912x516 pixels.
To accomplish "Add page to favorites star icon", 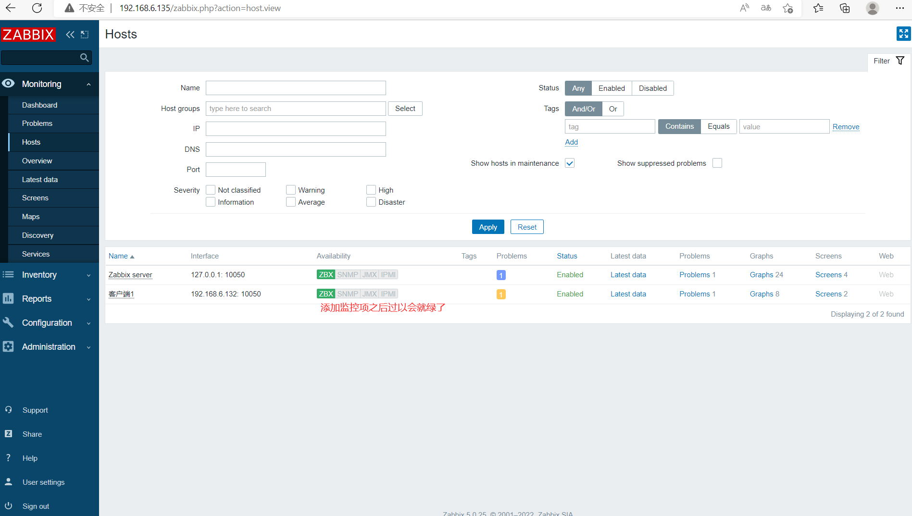I will pos(787,8).
